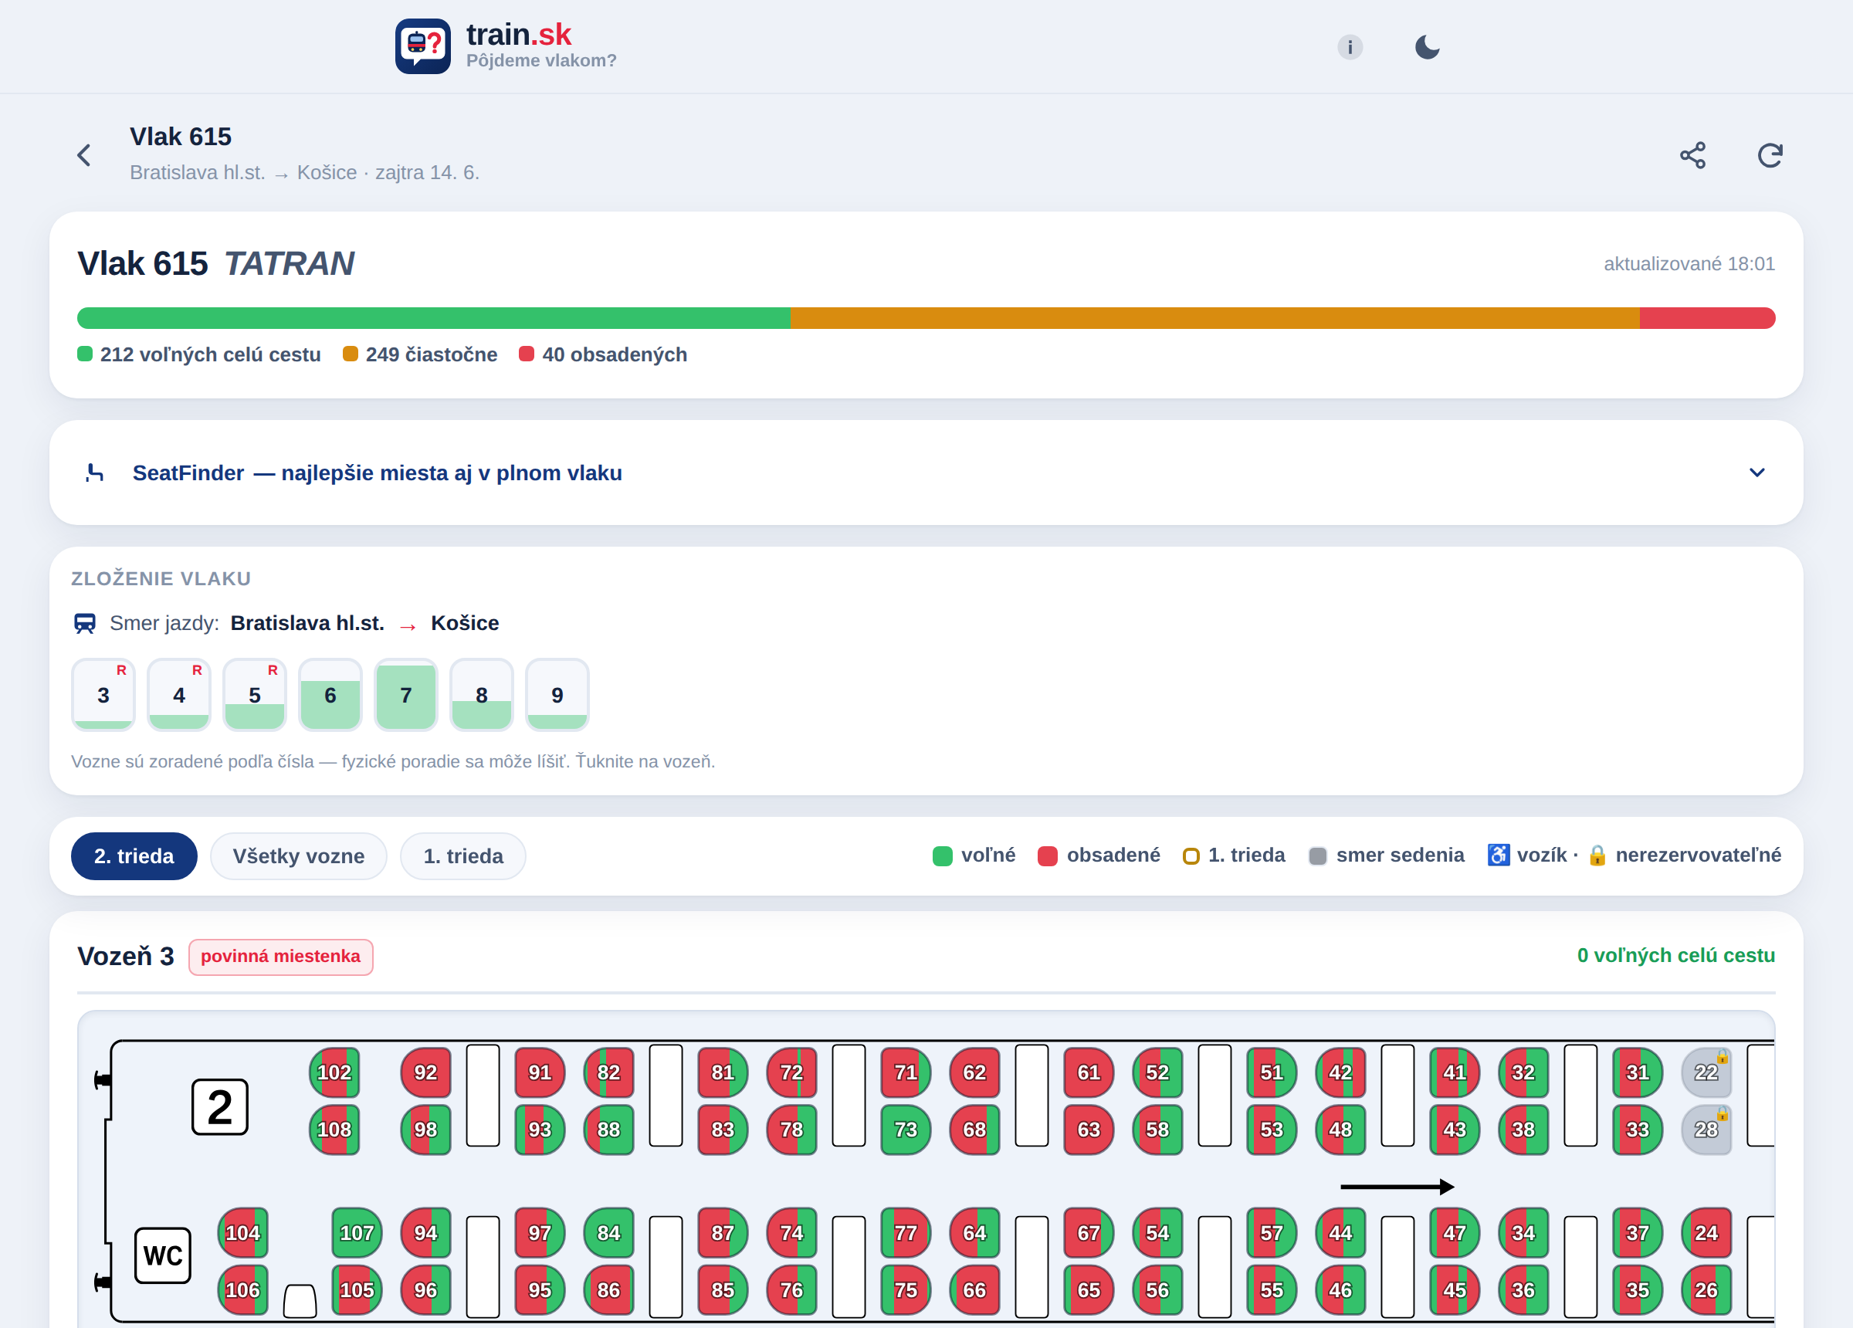Click the "0 voľných celú cestu" label
The height and width of the screenshot is (1328, 1853).
[x=1675, y=955]
